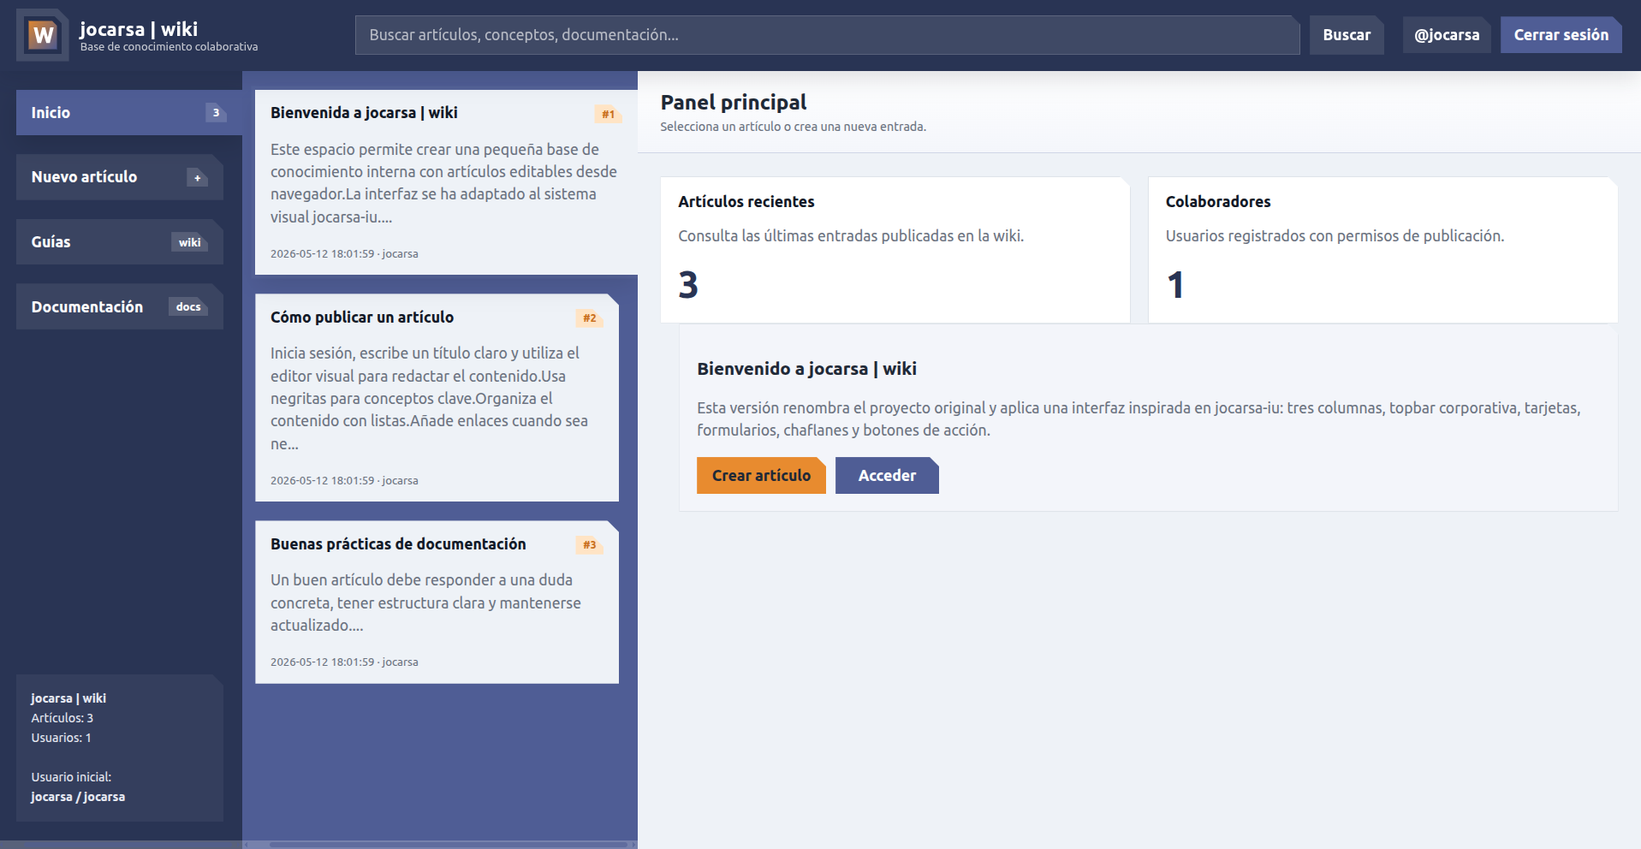The image size is (1641, 849).
Task: Click the jocarsa / jocarsa credentials text
Action: tap(78, 797)
